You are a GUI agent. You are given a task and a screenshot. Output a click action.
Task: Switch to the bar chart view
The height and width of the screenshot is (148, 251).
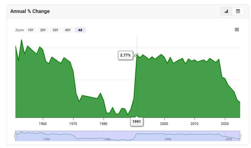226,11
